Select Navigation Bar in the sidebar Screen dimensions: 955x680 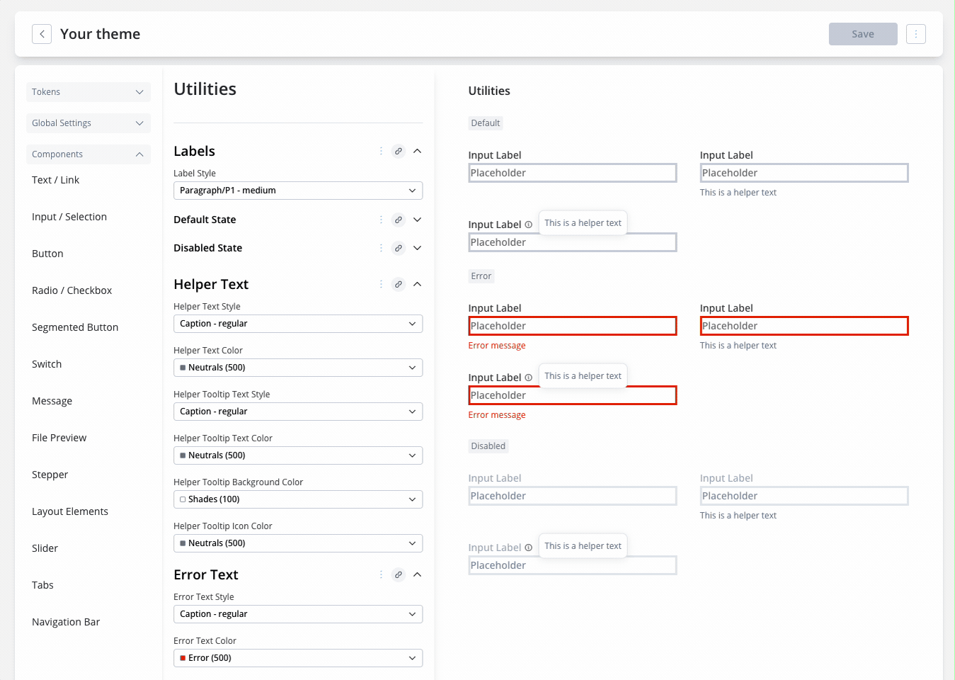tap(66, 622)
